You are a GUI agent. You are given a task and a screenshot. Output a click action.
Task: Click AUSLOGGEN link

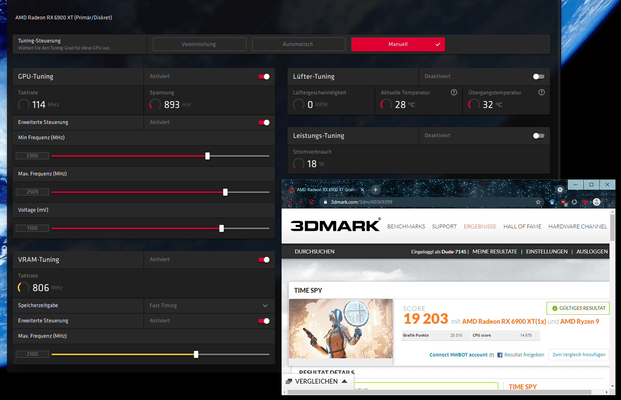[x=592, y=252]
